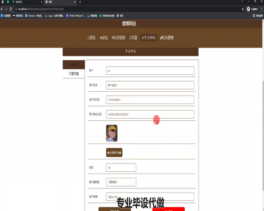Click the red logout button at bottom
Image resolution: width=264 pixels, height=211 pixels.
coord(168,209)
